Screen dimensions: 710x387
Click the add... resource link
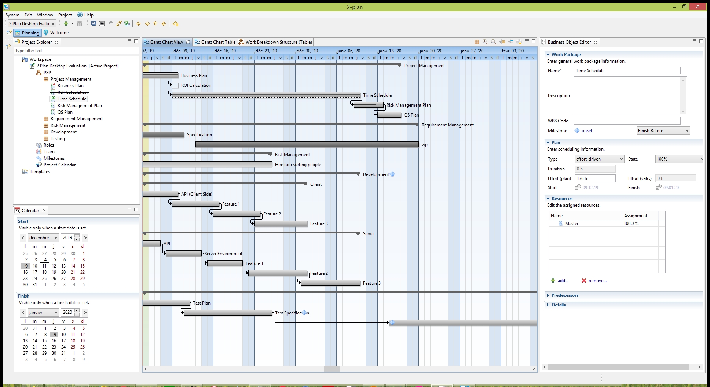tap(563, 281)
